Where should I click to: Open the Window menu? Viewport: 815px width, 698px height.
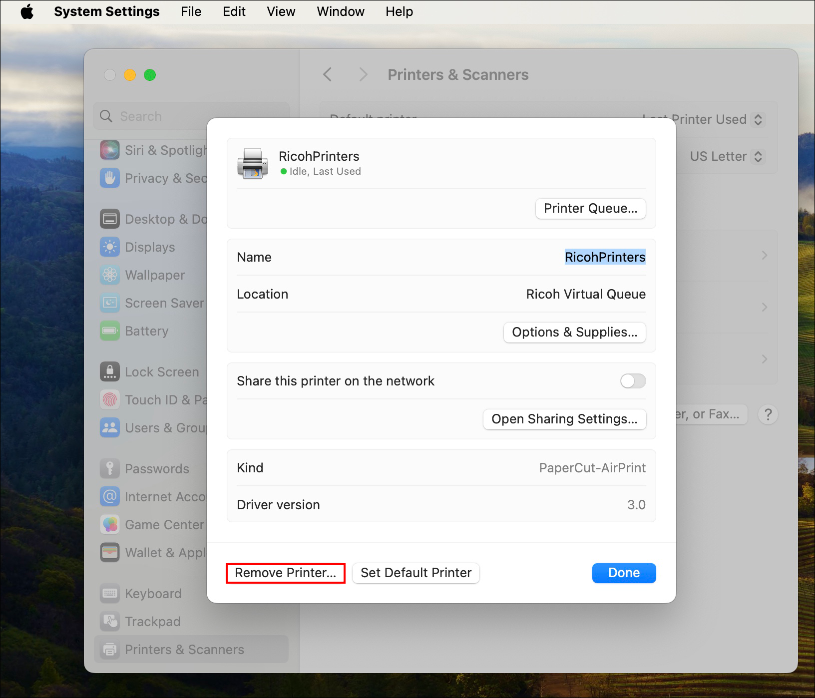coord(341,11)
